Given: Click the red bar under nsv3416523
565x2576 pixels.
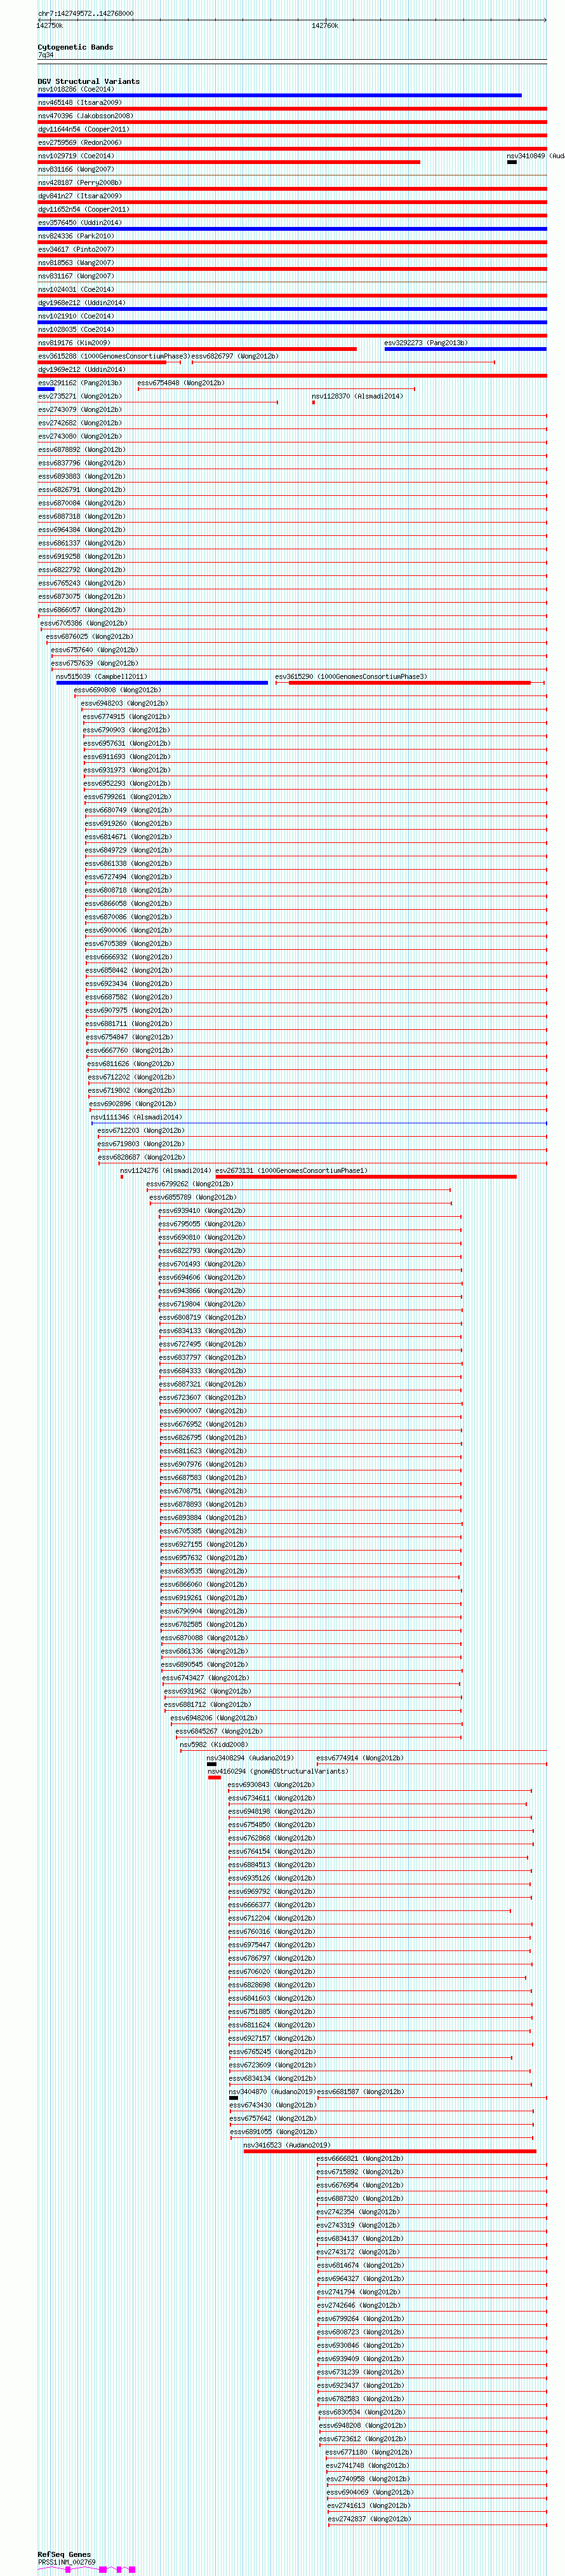Looking at the screenshot, I should pos(389,2151).
